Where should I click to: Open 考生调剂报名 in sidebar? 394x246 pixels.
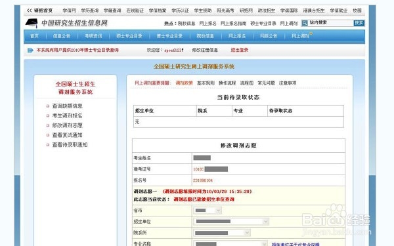(x=68, y=115)
